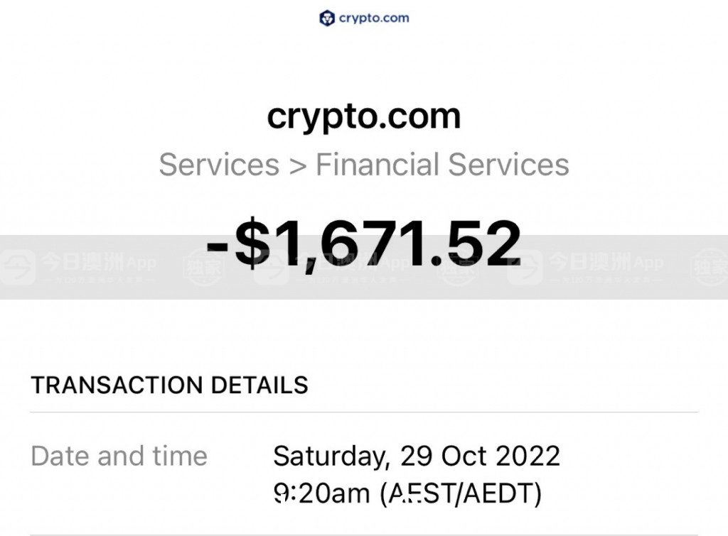Select the Saturday, 29 Oct 2022 date value

point(417,456)
